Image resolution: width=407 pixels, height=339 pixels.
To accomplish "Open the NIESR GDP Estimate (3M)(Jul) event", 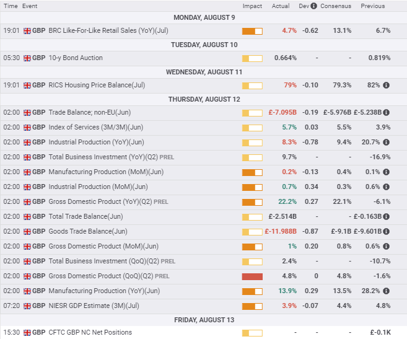I will click(x=93, y=306).
